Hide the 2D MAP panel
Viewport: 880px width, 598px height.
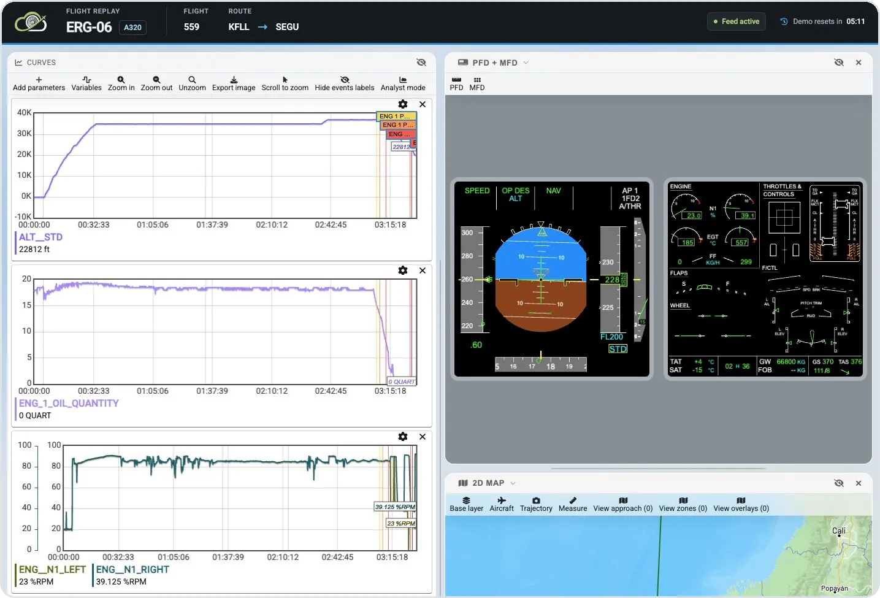(839, 483)
